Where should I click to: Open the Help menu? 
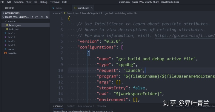[65, 2]
